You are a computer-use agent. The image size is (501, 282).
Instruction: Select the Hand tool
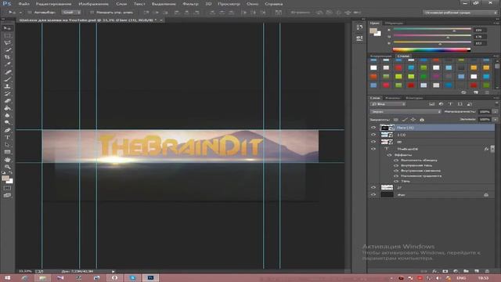point(7,160)
